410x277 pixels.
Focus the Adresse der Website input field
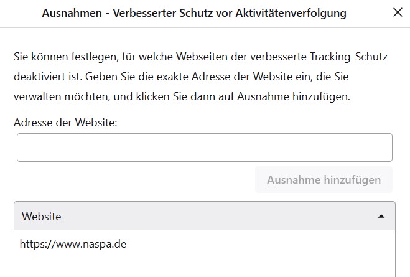204,148
